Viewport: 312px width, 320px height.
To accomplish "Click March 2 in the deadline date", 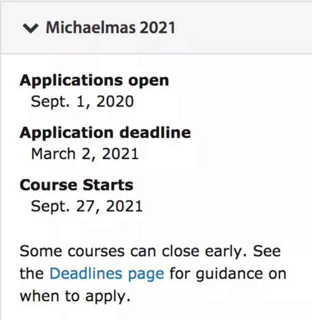I will [63, 154].
